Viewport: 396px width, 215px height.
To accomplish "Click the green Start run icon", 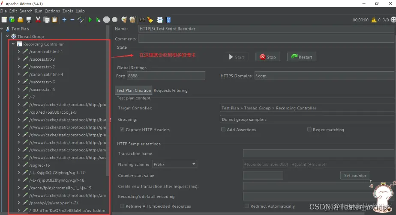I will point(90,20).
